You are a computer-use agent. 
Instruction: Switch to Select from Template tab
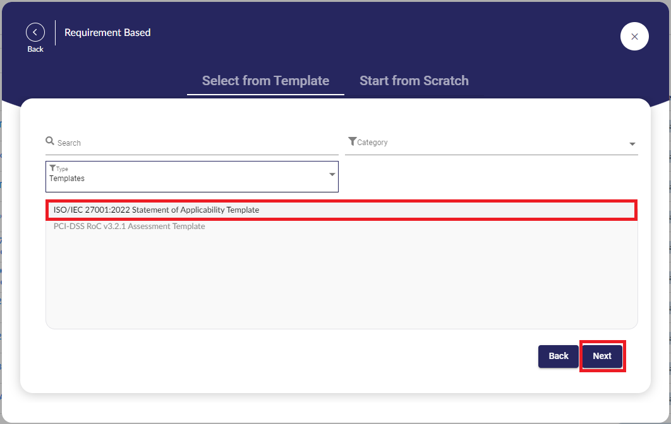(265, 81)
